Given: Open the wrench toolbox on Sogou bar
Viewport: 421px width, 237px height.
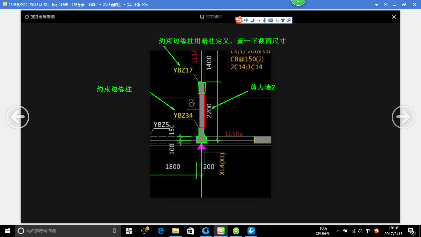Looking at the screenshot, I should [x=289, y=20].
